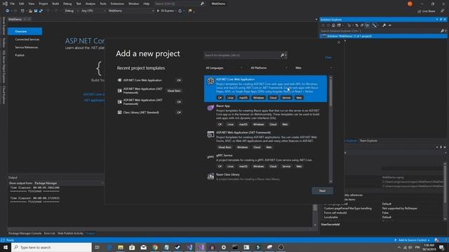The width and height of the screenshot is (449, 252).
Task: Open the All Languages filter dropdown
Action: pyautogui.click(x=224, y=68)
